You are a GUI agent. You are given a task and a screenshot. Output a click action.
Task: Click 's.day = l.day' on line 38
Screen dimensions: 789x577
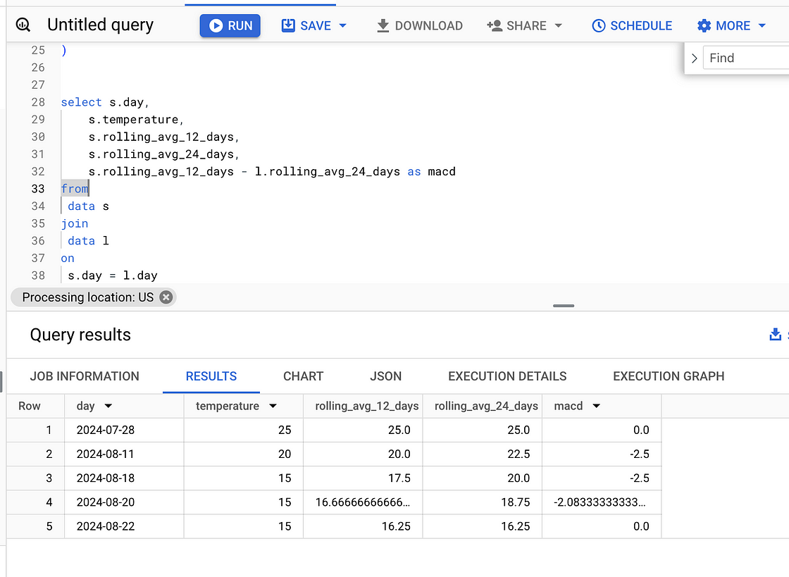coord(113,275)
